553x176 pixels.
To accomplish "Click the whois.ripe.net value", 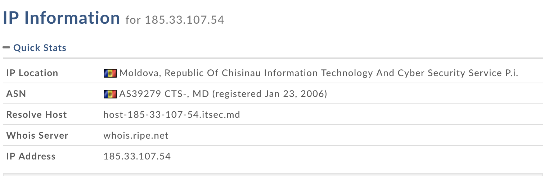I will pyautogui.click(x=136, y=136).
